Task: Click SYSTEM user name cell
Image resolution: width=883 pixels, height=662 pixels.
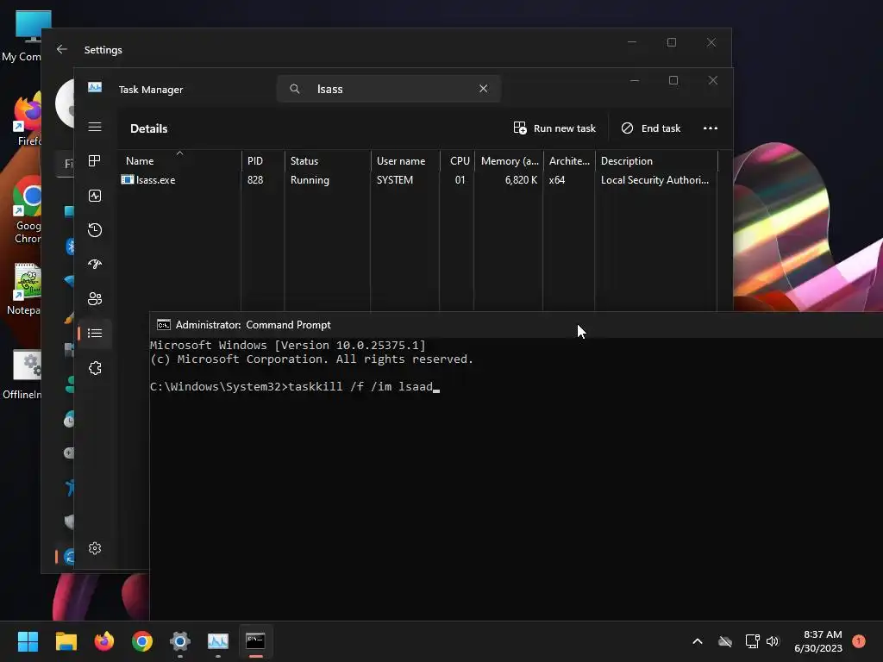Action: tap(395, 180)
